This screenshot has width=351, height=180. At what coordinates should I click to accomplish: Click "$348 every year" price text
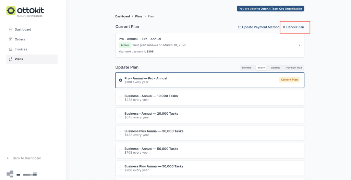coord(136,117)
